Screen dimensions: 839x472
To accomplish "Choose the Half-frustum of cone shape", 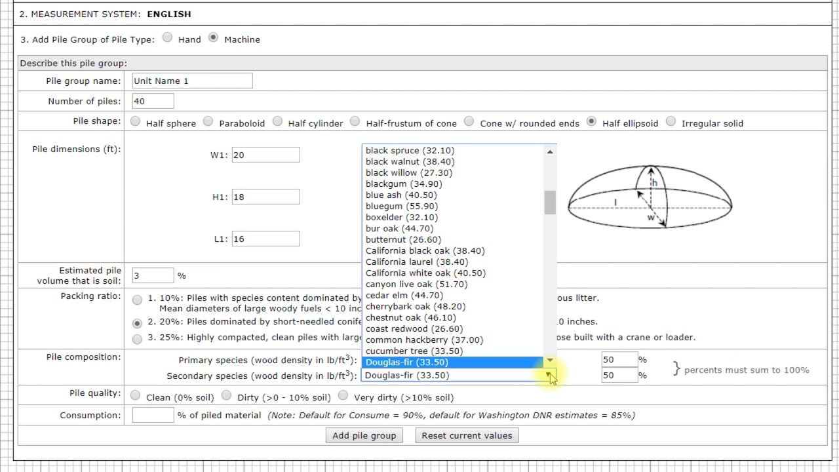I will (x=355, y=121).
